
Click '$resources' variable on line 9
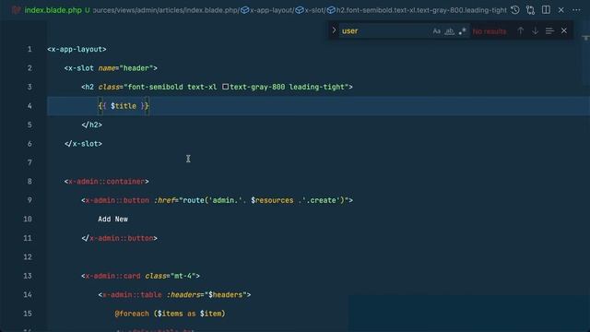(272, 200)
